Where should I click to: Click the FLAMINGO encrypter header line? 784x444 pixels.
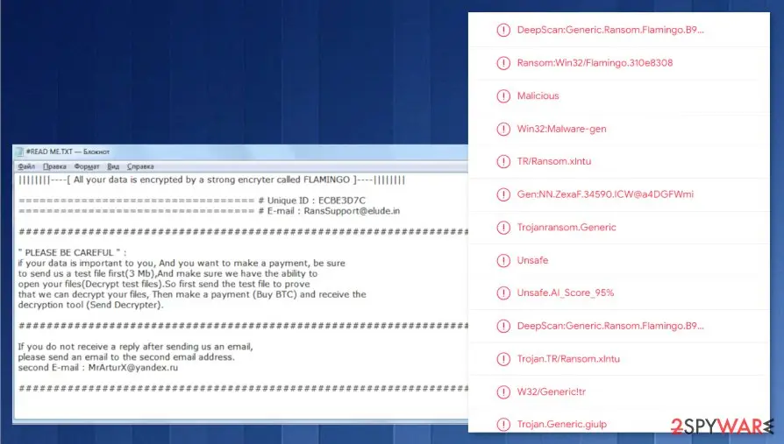click(x=211, y=180)
